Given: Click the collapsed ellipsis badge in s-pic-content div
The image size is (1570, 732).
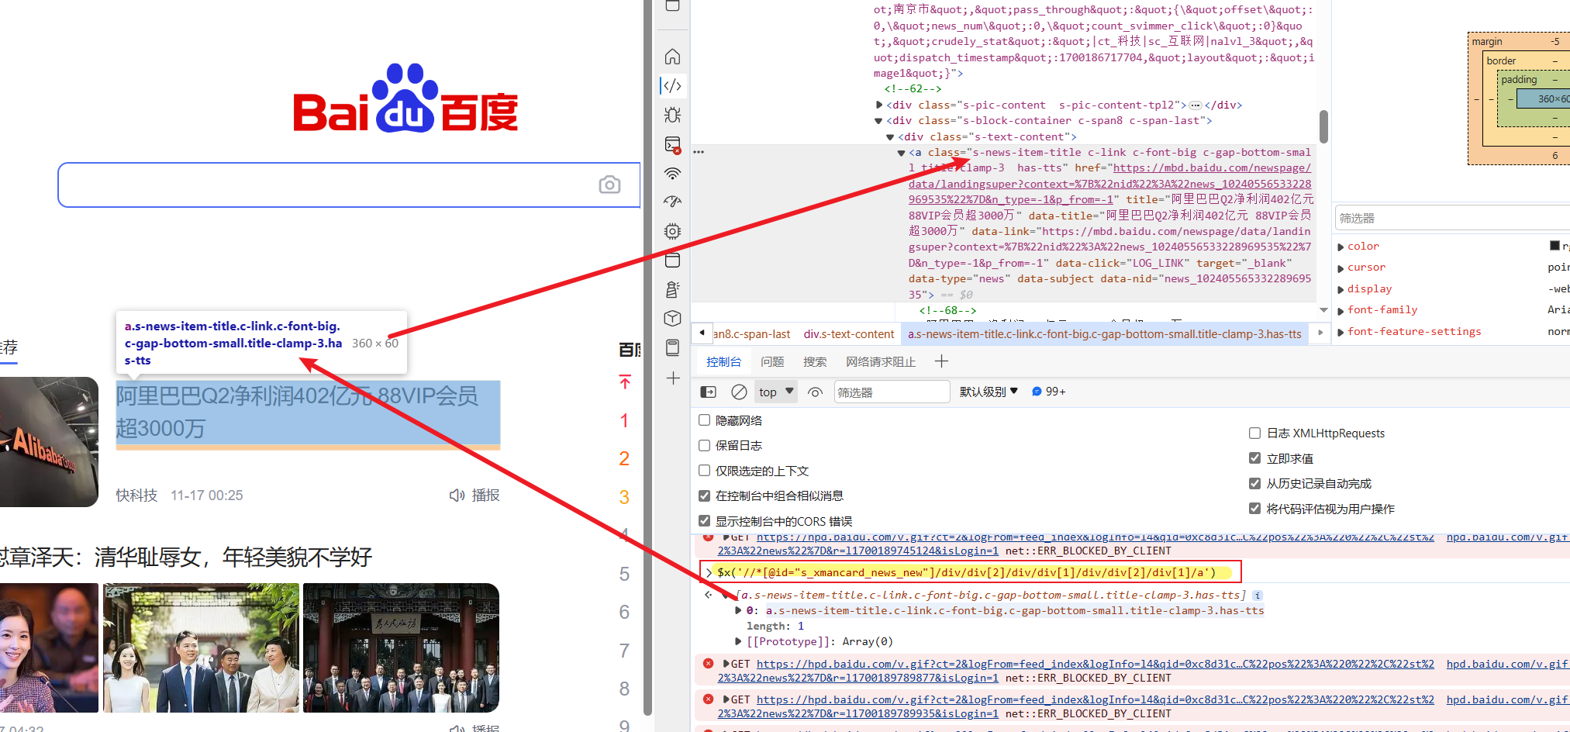Looking at the screenshot, I should pos(1196,105).
